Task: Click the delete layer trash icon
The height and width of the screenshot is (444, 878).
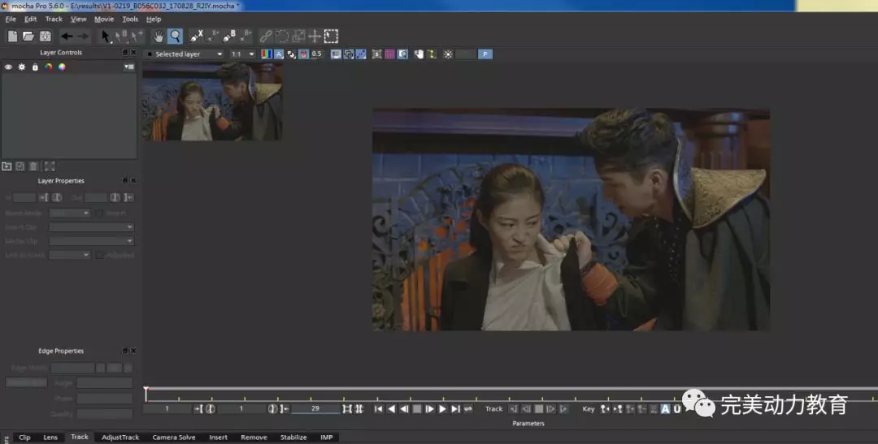Action: [x=33, y=166]
